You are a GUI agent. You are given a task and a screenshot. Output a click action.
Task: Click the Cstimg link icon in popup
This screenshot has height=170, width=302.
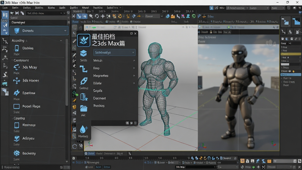tap(83, 81)
